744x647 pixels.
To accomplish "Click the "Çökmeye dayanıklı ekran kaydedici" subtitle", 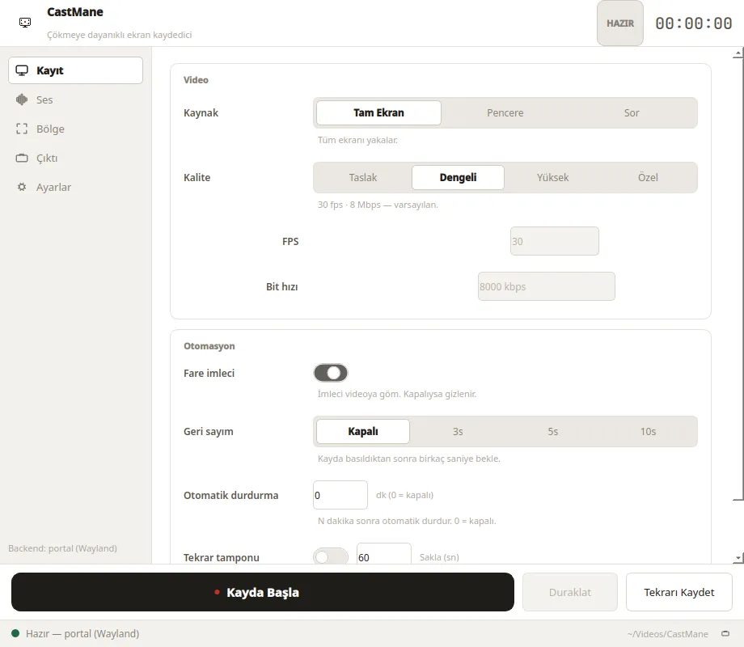I will coord(119,35).
